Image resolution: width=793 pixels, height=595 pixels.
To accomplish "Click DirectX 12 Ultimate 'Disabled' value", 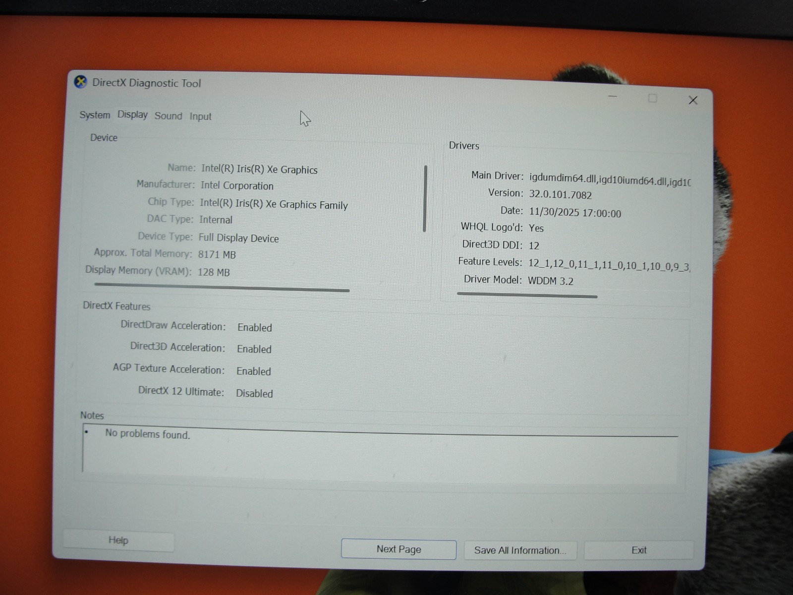I will (254, 394).
